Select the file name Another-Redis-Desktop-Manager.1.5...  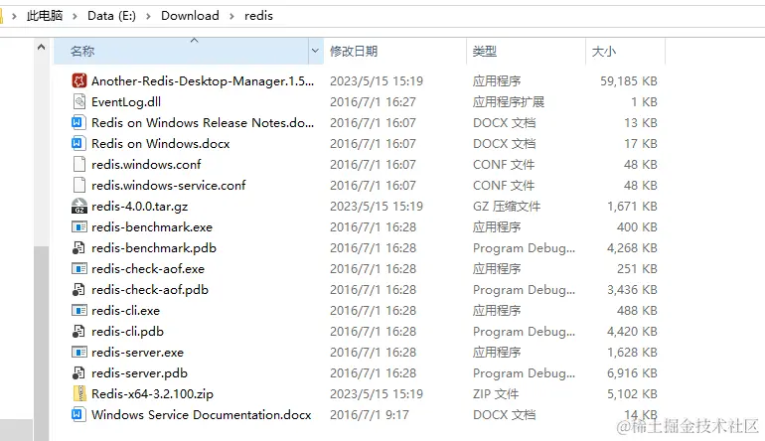coord(203,81)
